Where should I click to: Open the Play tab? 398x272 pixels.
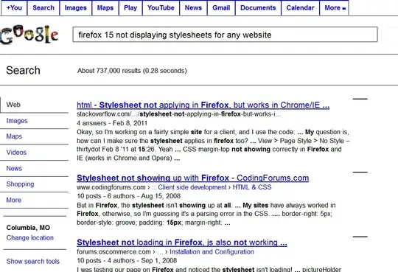coord(130,8)
